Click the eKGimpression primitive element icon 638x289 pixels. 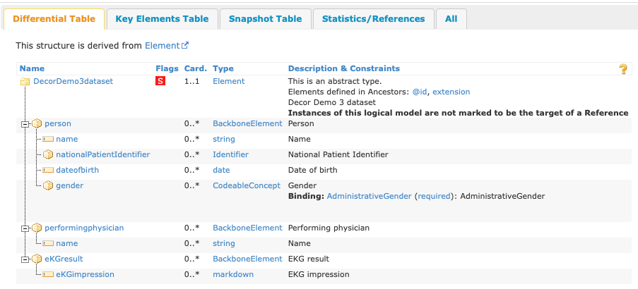click(48, 275)
